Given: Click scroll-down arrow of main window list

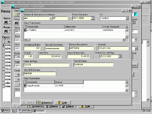Looking at the screenshot, I should [x=148, y=100].
